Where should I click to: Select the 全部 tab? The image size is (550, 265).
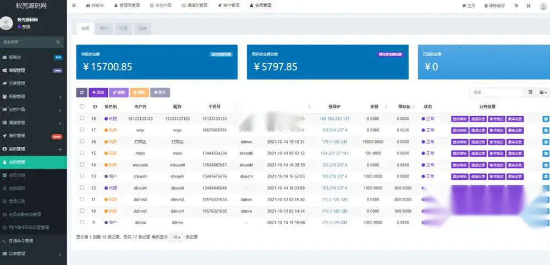click(85, 29)
